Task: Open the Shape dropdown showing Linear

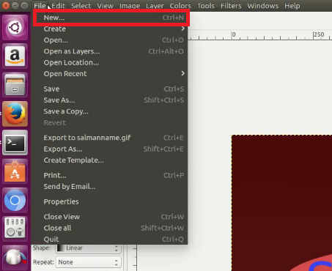Action: [89, 248]
